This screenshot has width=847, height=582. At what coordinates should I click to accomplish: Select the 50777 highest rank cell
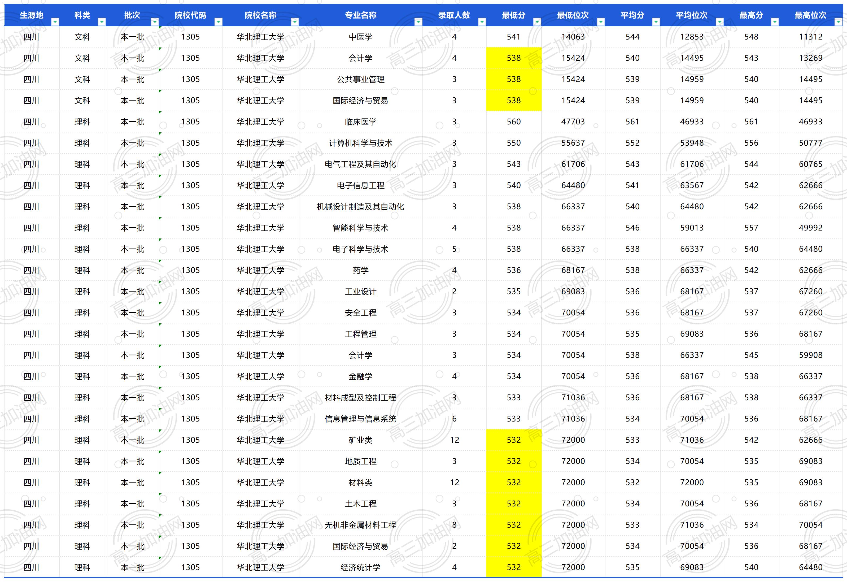pos(811,143)
